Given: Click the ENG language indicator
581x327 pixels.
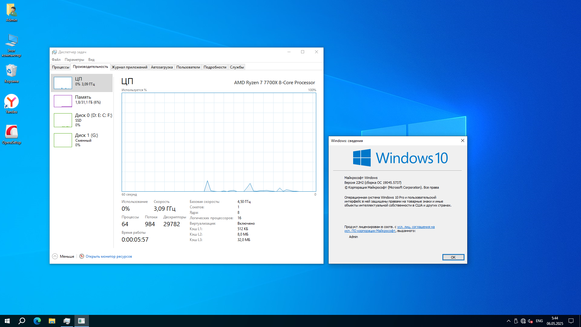Looking at the screenshot, I should coord(539,321).
